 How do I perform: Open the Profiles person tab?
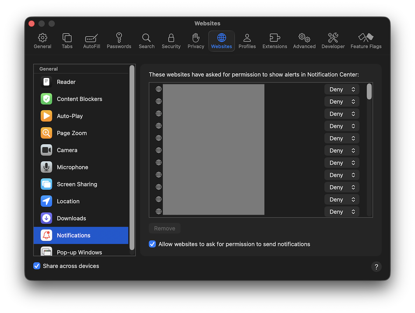[247, 41]
